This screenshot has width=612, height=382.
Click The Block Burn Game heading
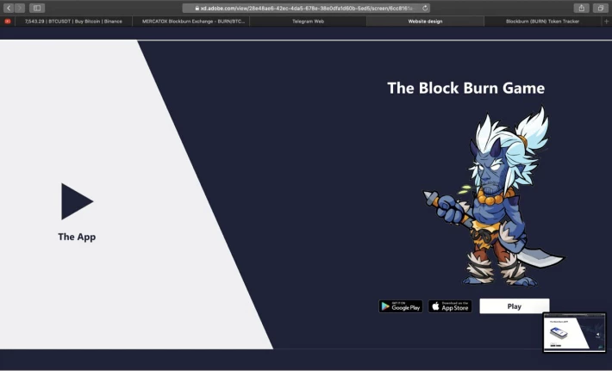tap(466, 88)
